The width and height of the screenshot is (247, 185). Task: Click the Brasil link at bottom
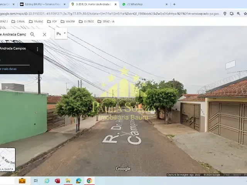227,175
